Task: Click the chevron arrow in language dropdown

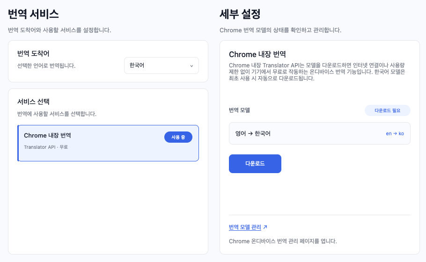Action: click(191, 66)
